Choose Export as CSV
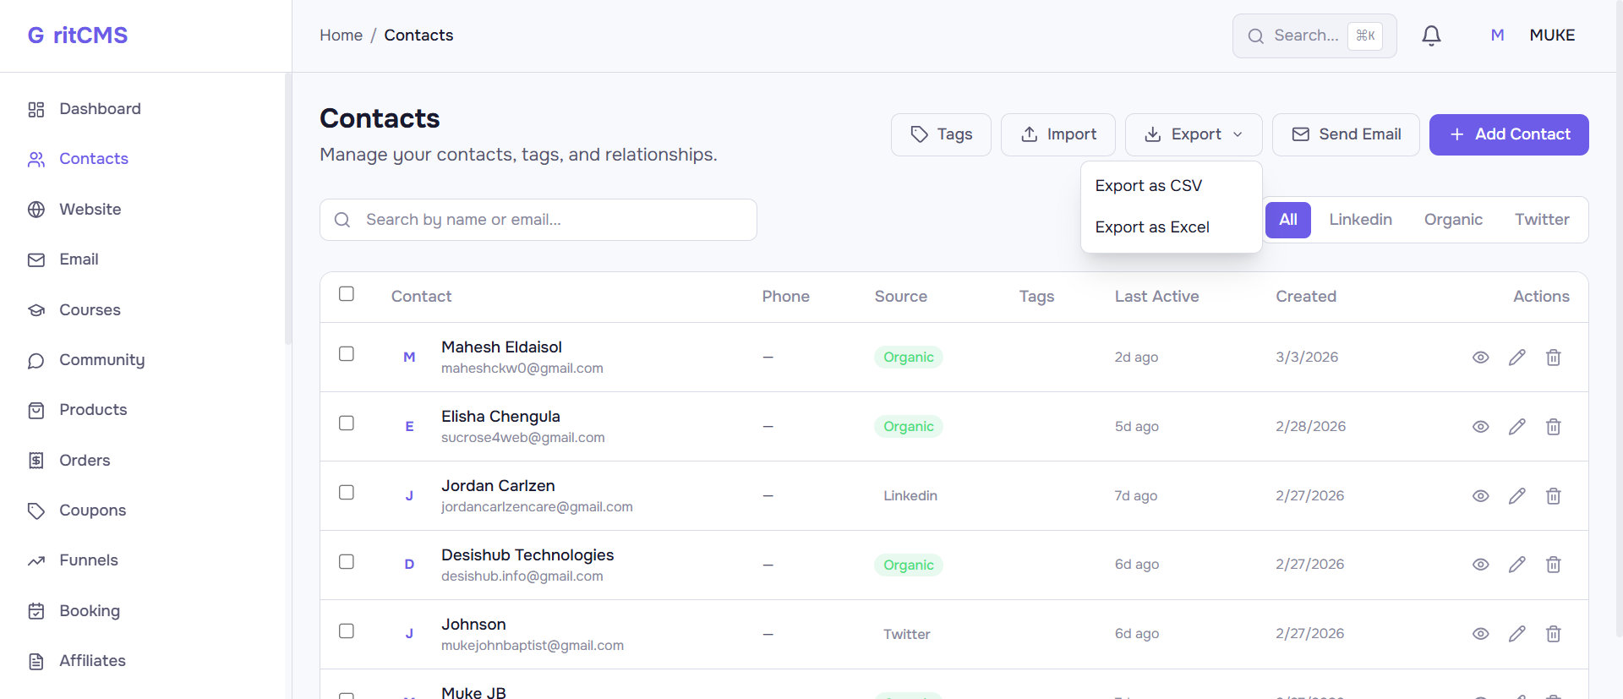Screen dimensions: 1623x699 click(x=1172, y=186)
